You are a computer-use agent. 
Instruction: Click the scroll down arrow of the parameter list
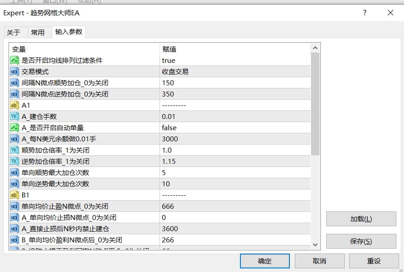315,245
